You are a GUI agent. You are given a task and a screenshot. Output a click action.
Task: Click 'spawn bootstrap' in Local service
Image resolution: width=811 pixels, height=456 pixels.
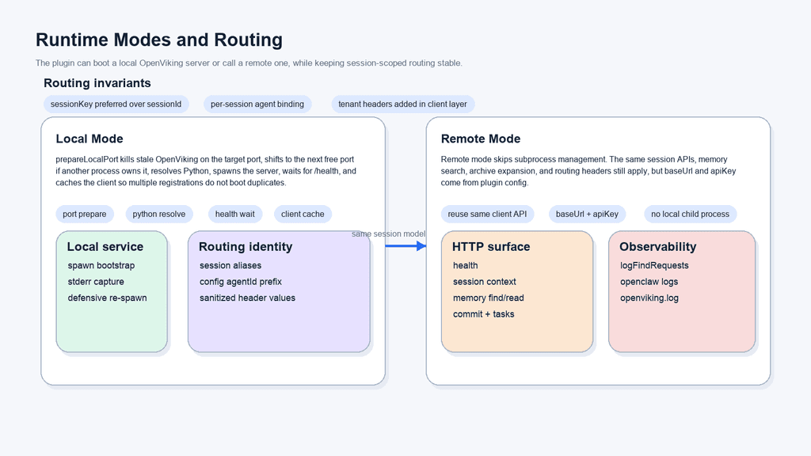click(x=101, y=266)
